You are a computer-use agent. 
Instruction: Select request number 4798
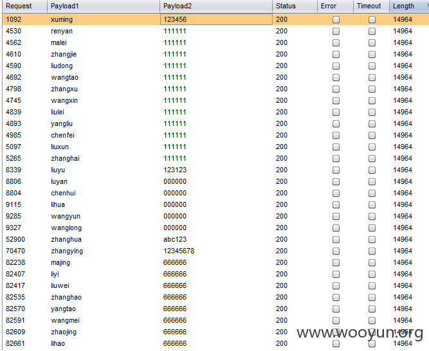14,89
